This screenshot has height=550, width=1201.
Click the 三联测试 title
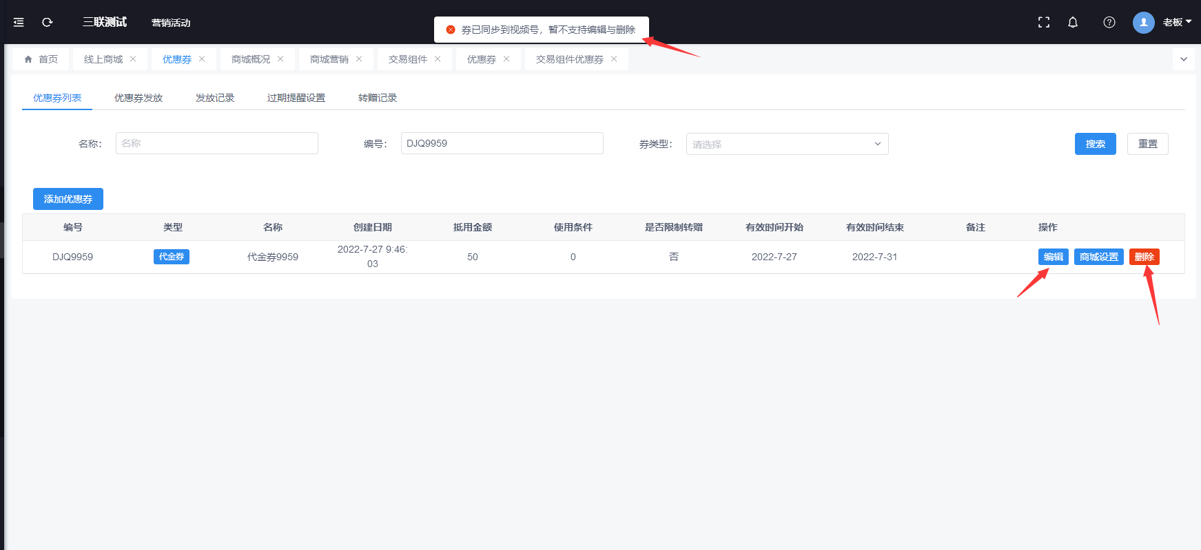coord(105,22)
